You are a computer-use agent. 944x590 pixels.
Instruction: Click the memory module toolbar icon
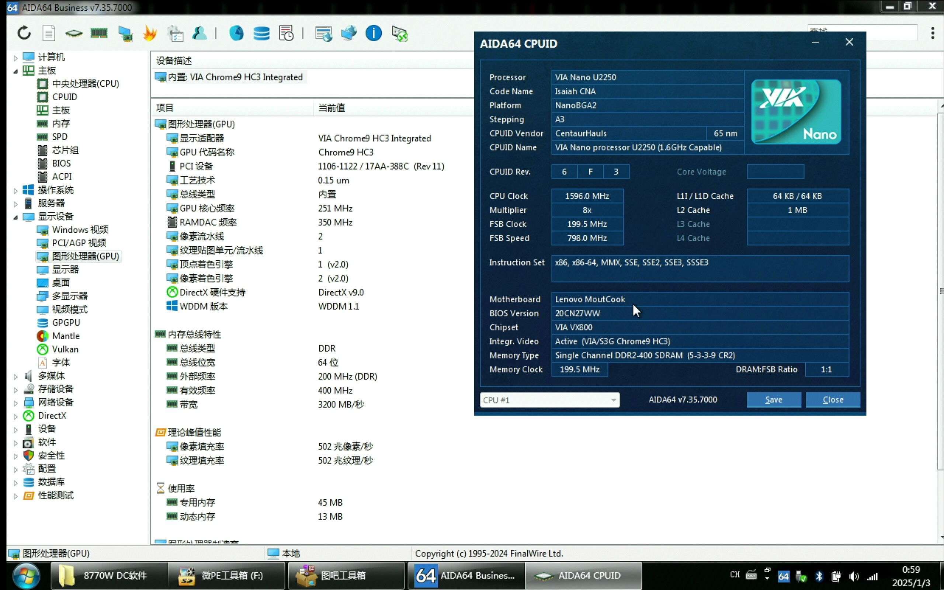tap(99, 33)
